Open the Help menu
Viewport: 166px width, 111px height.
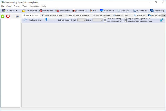43,6
